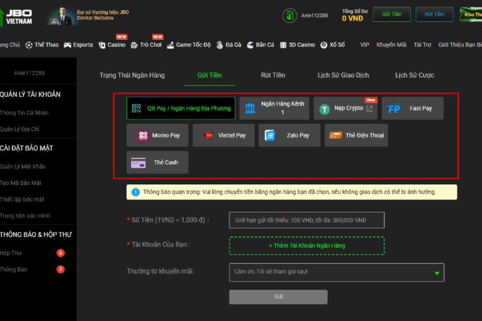The image size is (482, 321).
Task: Click the green user avatar icon
Action: (x=290, y=16)
